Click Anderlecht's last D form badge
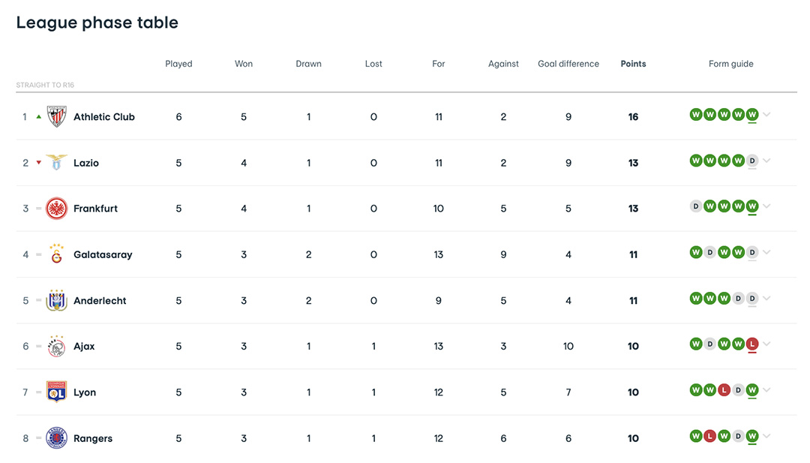Image resolution: width=810 pixels, height=463 pixels. (752, 298)
